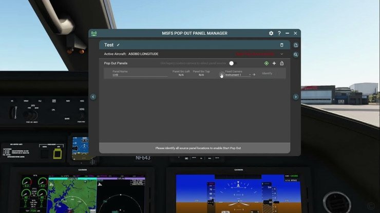Screen dimensions: 380x213
Task: Go to the previous profile with the left chevron
Action: point(93,97)
